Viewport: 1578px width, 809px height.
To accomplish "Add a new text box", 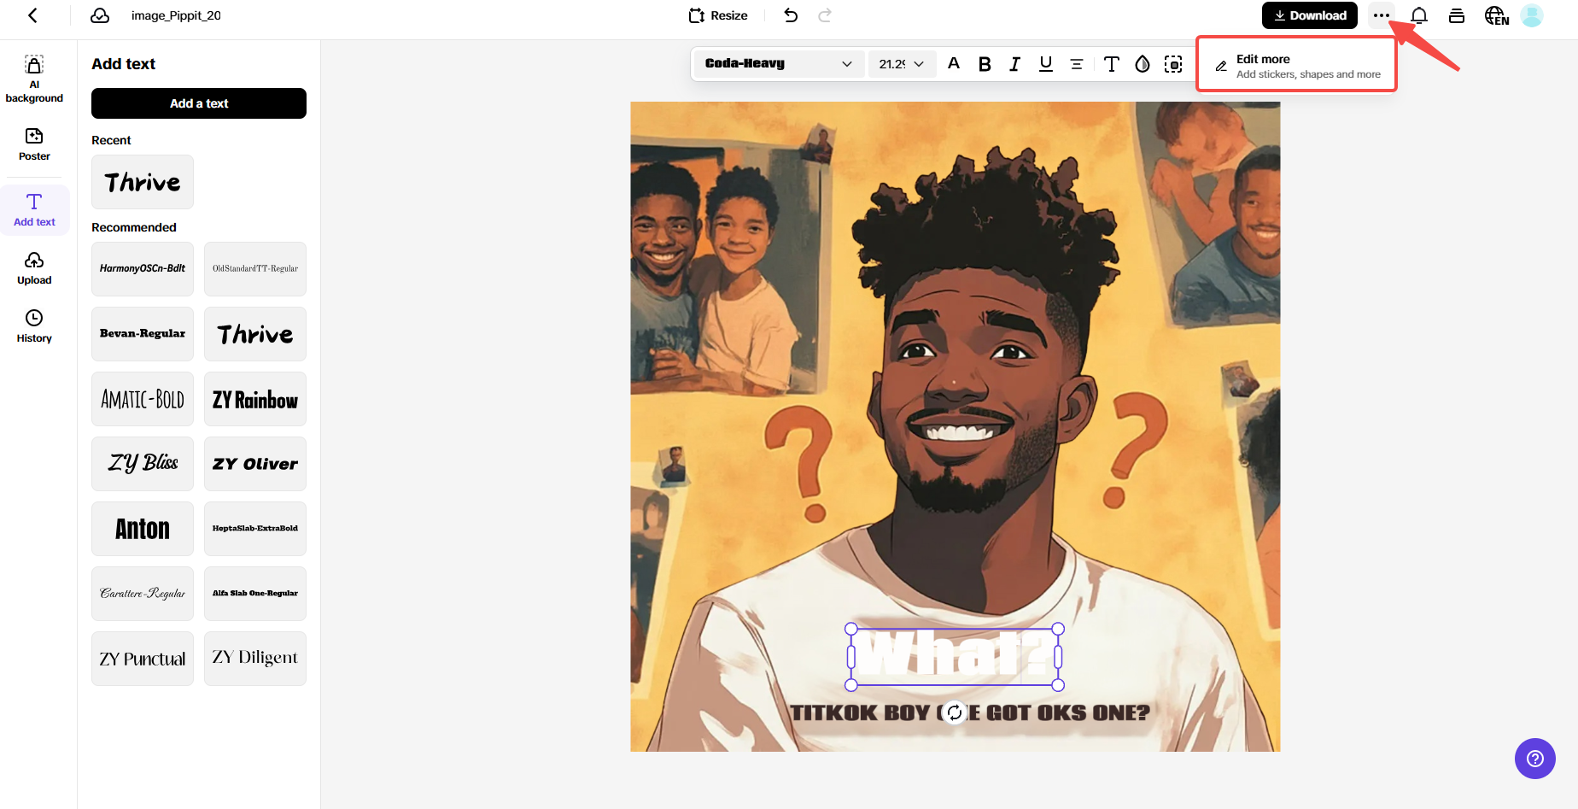I will [x=198, y=103].
